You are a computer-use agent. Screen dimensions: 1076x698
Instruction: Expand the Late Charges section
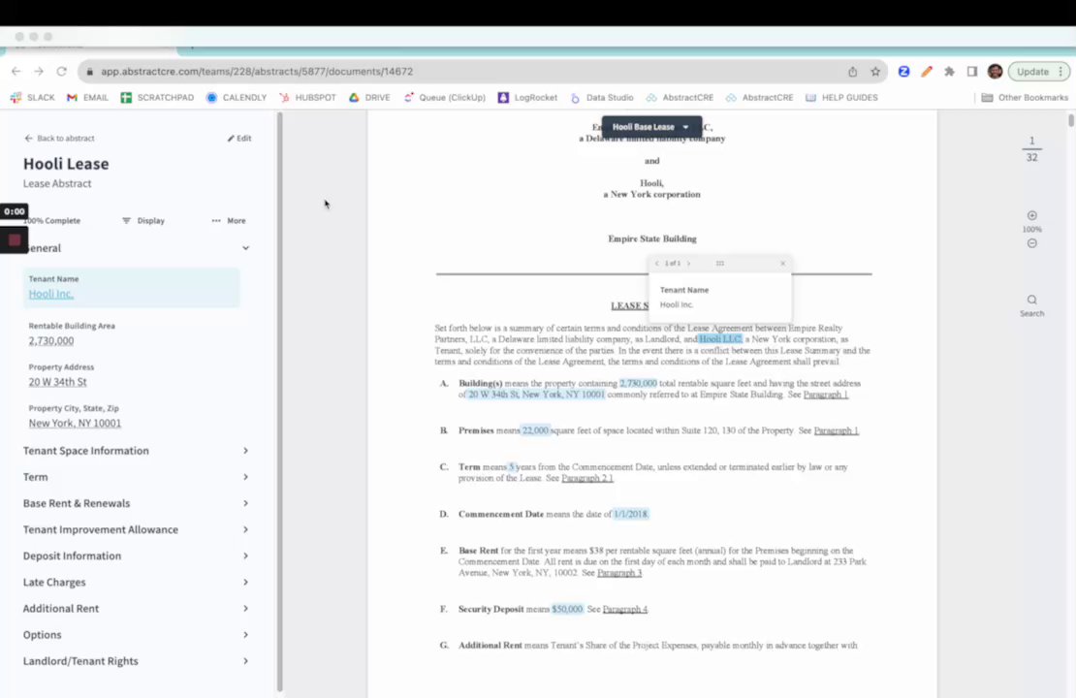tap(136, 582)
